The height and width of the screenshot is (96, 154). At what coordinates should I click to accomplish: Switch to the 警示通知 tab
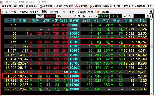coord(82,12)
